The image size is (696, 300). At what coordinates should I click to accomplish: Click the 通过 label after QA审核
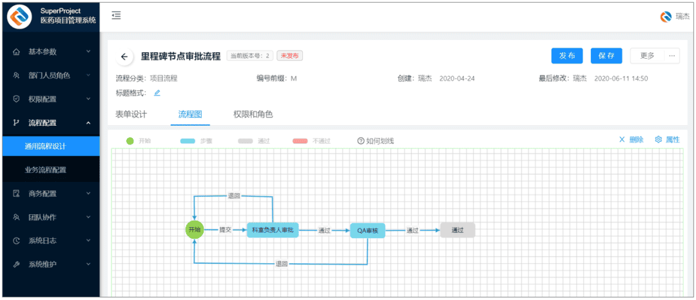click(x=412, y=230)
